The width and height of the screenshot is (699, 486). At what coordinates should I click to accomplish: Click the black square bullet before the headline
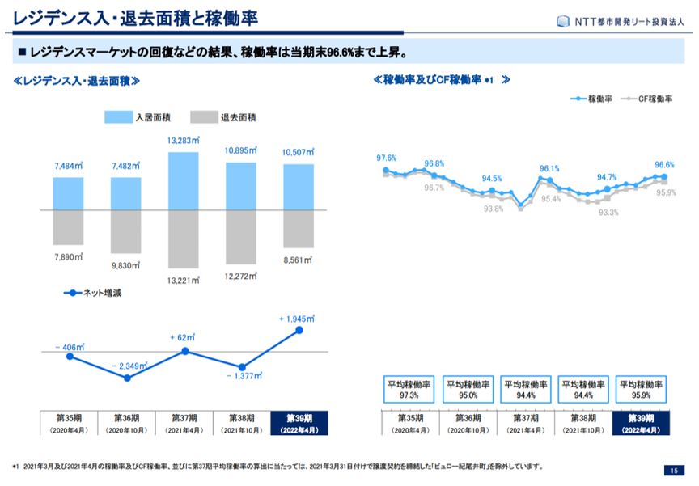pos(22,52)
